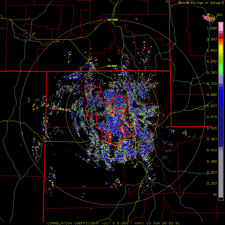The image size is (225, 225).
Task: Pick the lavender segment near 0.733
Action: pos(221,80)
